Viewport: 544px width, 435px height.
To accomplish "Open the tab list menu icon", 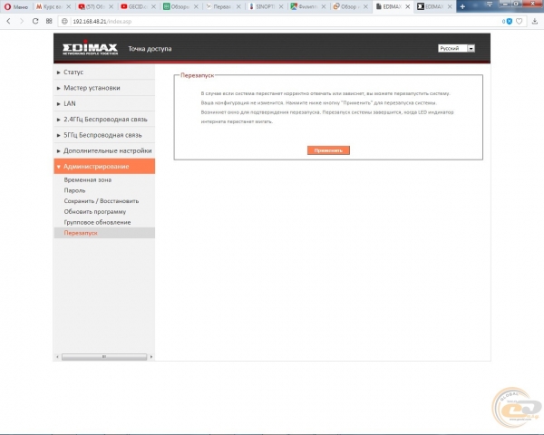I will (x=490, y=5).
